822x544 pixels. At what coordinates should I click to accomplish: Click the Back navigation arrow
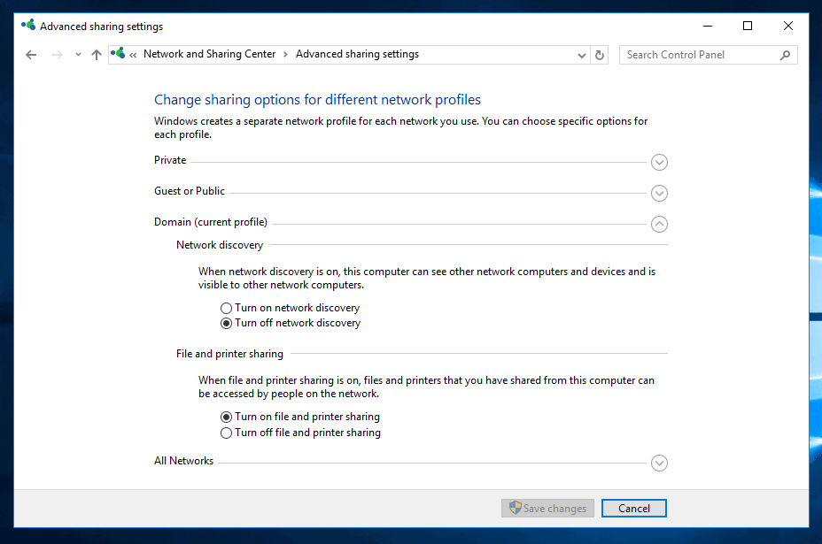click(31, 55)
